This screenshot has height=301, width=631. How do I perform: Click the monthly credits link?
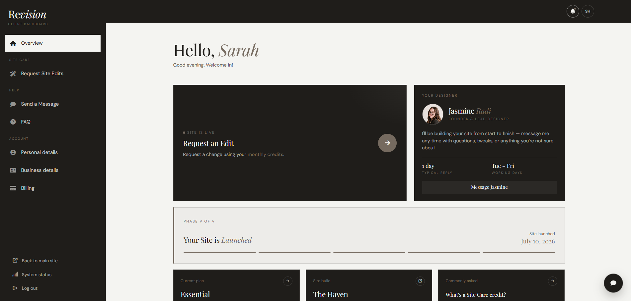point(266,154)
